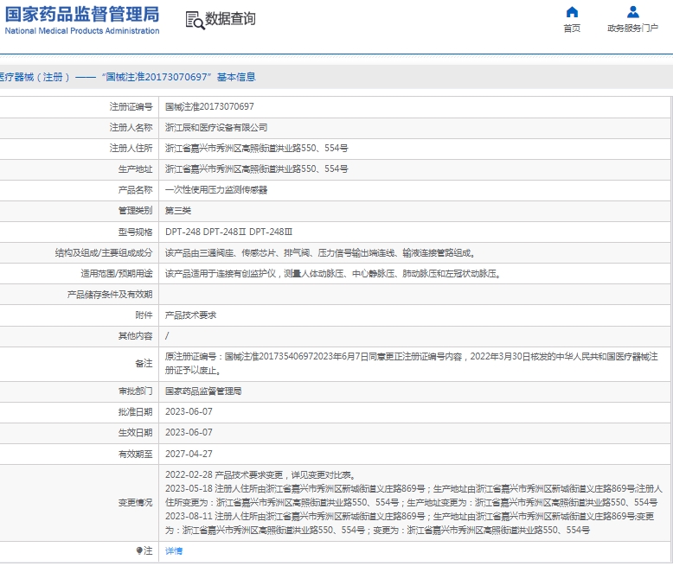
Task: Click the 2023-08-11 change record line
Action: [x=410, y=523]
